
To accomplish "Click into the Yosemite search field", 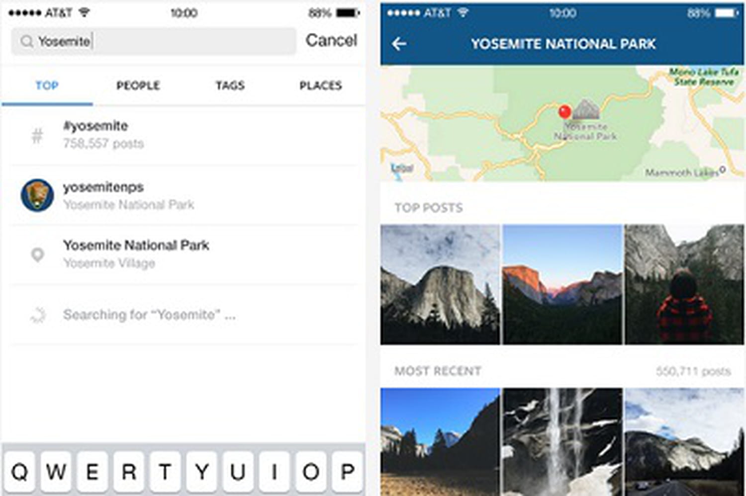I will pyautogui.click(x=154, y=41).
